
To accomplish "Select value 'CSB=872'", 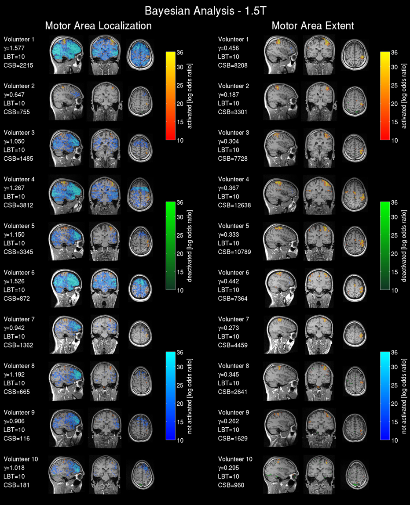I will pyautogui.click(x=16, y=299).
